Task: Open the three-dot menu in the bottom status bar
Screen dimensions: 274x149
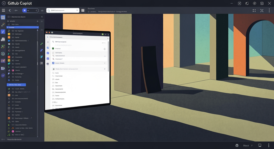Action: [269, 145]
